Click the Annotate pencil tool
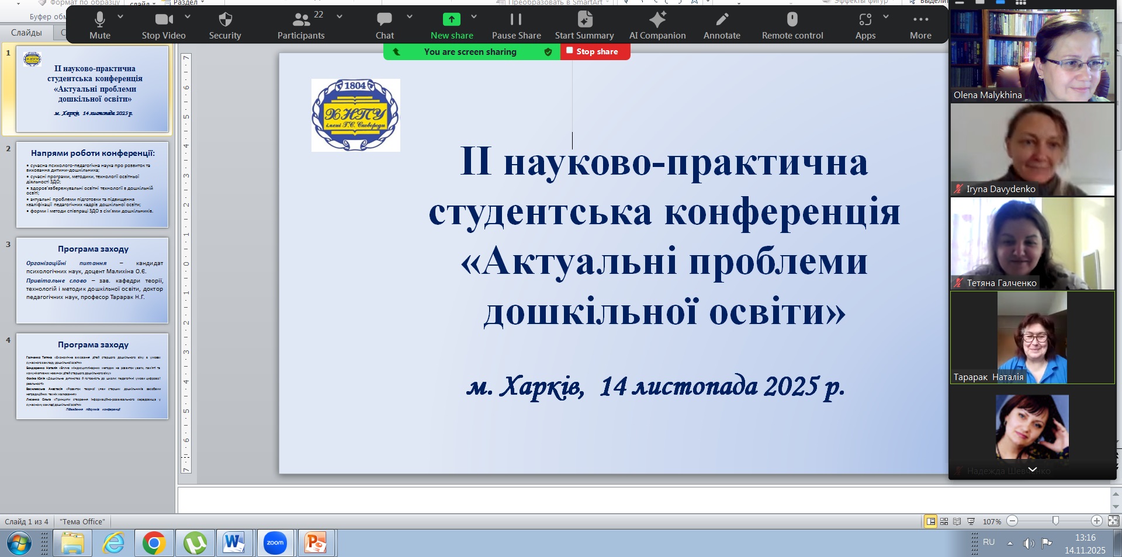 tap(722, 26)
